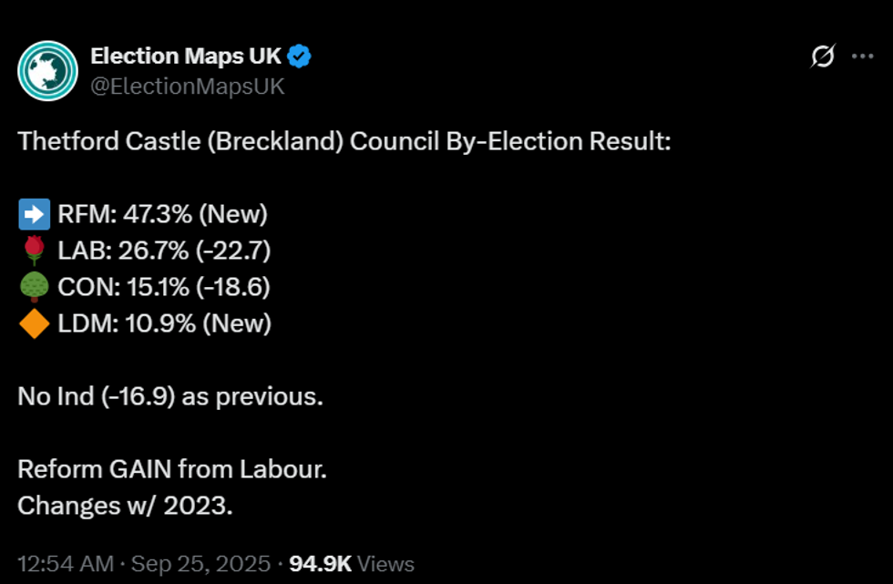The height and width of the screenshot is (584, 893).
Task: Click the "Reform GAIN from Labour" text
Action: (172, 470)
